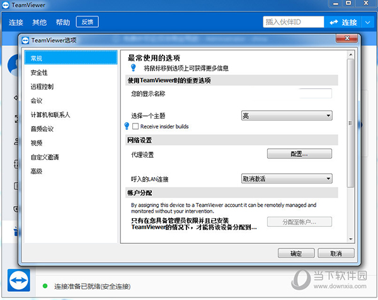The width and height of the screenshot is (378, 300).
Task: Click the 代理设置 label
Action: pyautogui.click(x=142, y=154)
